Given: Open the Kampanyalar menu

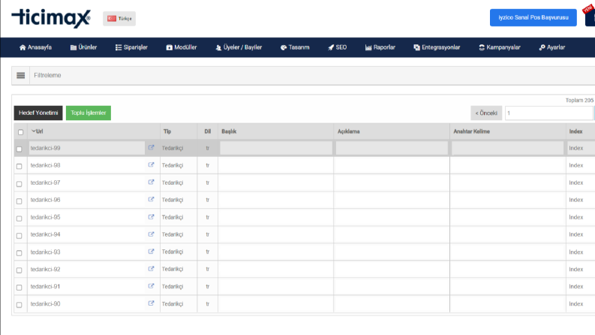Looking at the screenshot, I should (x=500, y=47).
